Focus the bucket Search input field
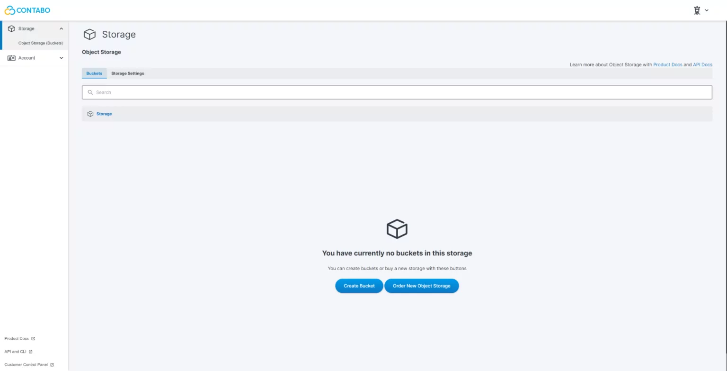This screenshot has width=727, height=371. [398, 92]
